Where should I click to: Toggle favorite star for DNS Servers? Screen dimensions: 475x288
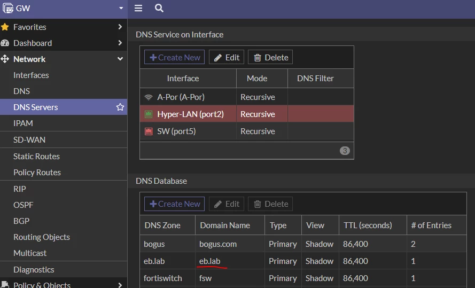point(120,107)
